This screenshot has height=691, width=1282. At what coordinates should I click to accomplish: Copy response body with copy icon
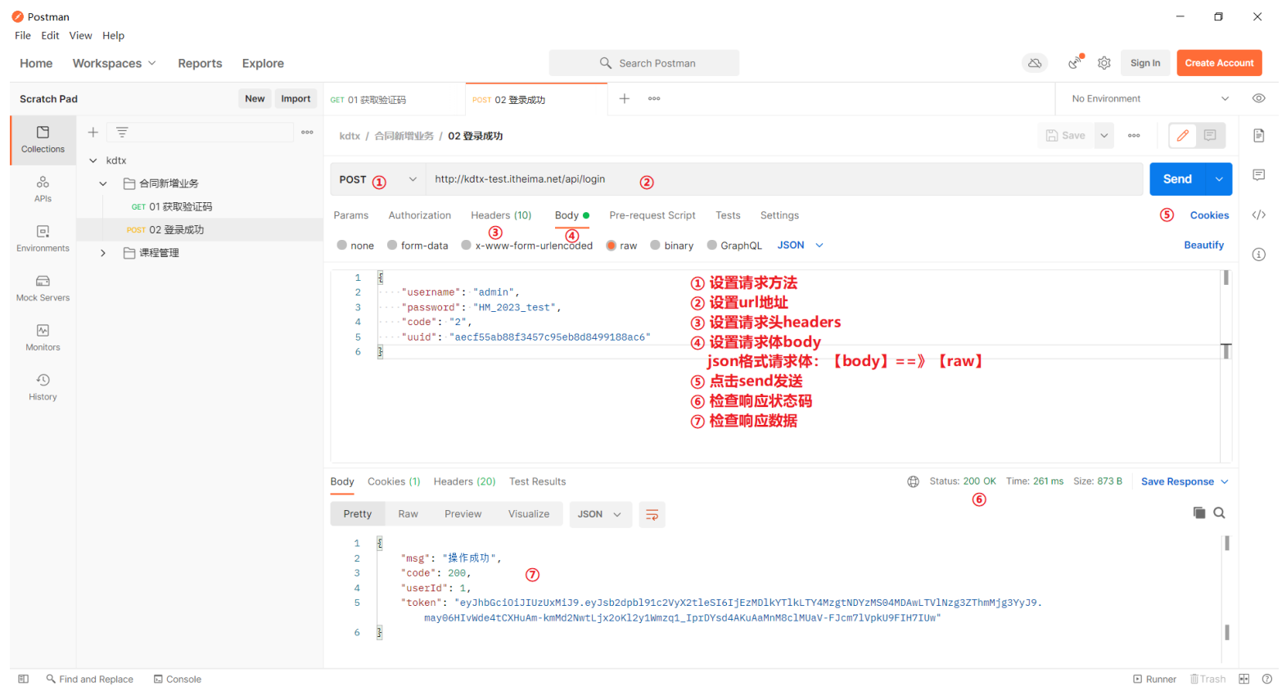coord(1199,513)
